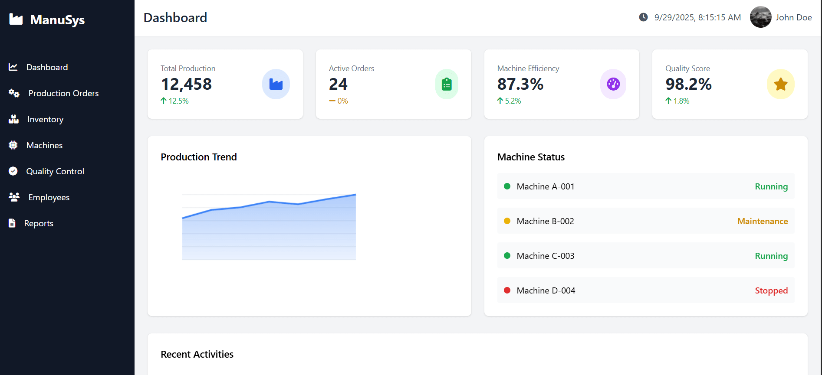Click the people icon next to Employees
Viewport: 822px width, 375px height.
click(14, 197)
